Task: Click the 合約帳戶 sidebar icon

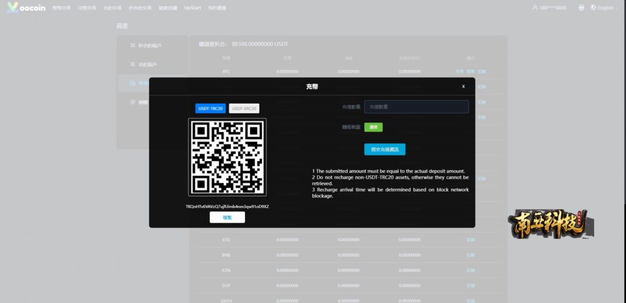Action: click(133, 64)
